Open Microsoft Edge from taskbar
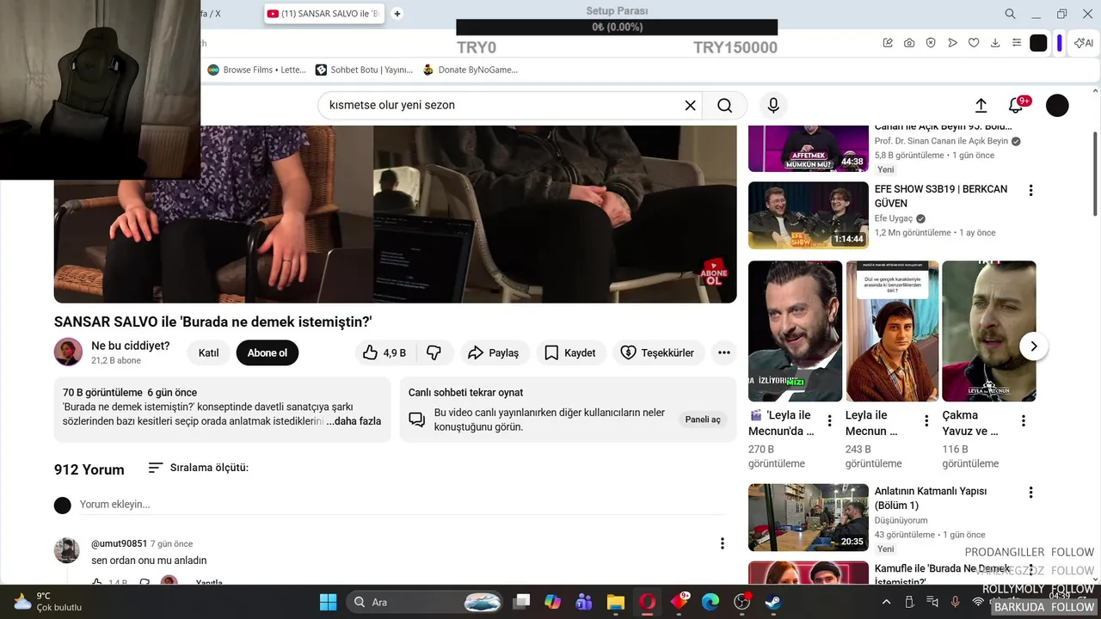Viewport: 1101px width, 619px height. (710, 602)
